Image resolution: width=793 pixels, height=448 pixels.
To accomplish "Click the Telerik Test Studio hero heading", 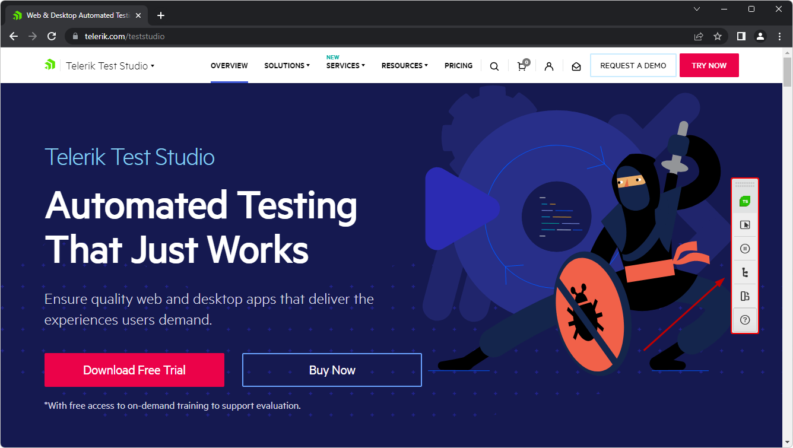I will pos(129,157).
